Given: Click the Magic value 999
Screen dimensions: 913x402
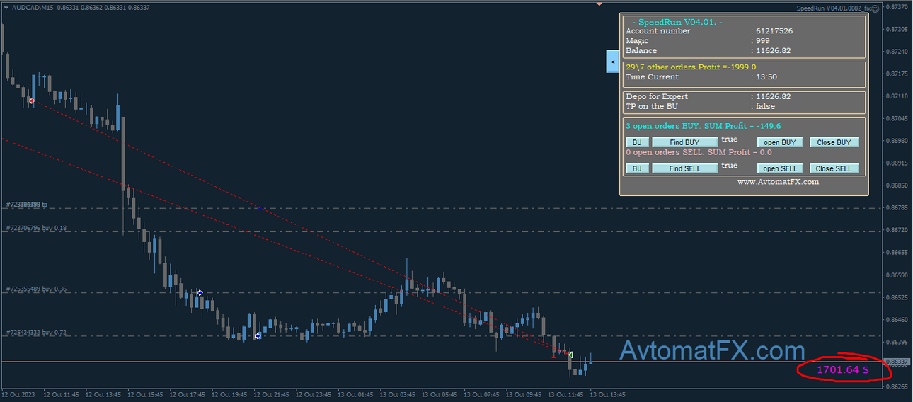Looking at the screenshot, I should coord(763,41).
